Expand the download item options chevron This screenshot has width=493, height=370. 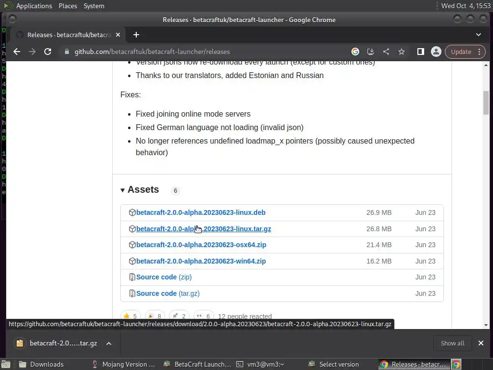(109, 344)
